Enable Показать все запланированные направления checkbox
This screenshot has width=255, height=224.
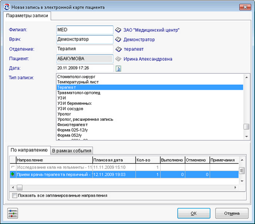[x=15, y=195]
